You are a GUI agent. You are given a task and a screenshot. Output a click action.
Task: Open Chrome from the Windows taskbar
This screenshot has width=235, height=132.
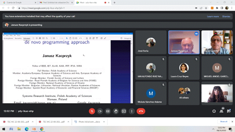(42, 129)
